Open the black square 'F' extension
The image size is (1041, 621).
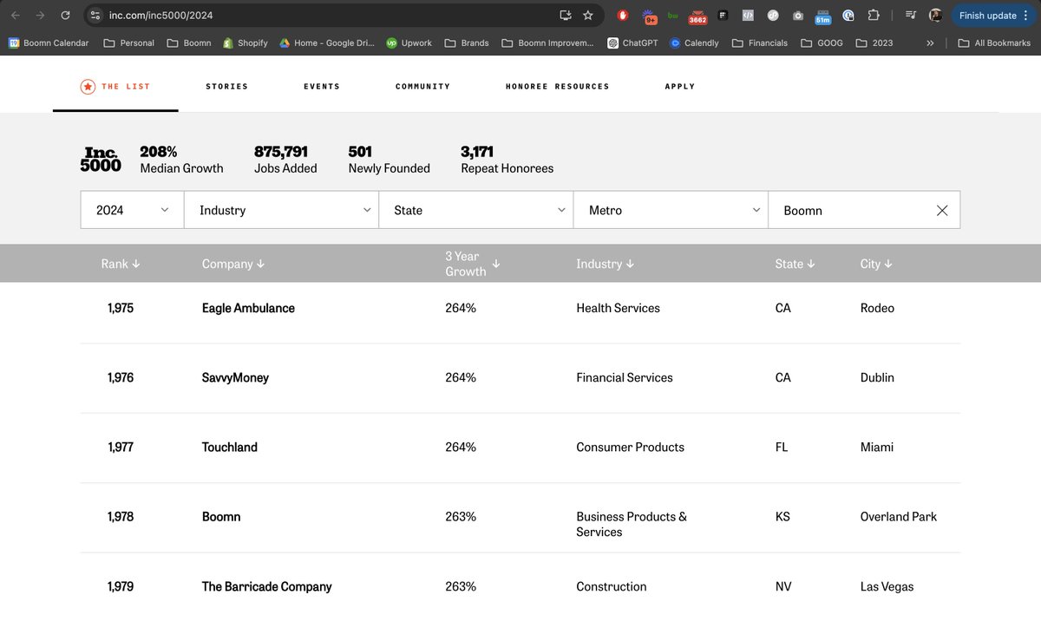(722, 16)
